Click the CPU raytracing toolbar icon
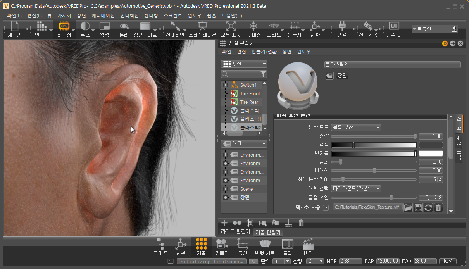 pyautogui.click(x=64, y=26)
